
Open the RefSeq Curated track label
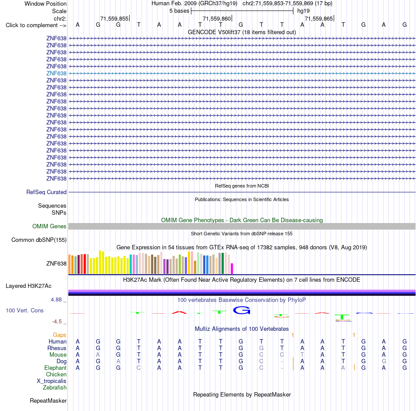pyautogui.click(x=46, y=192)
